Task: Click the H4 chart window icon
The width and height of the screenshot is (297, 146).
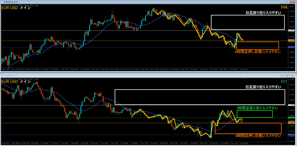Action: (x=2, y=1)
